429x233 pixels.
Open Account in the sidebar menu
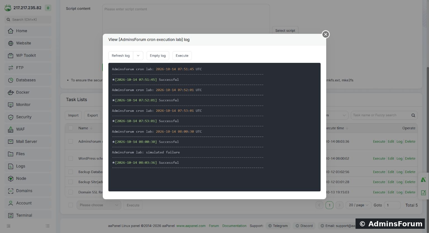tap(28, 203)
